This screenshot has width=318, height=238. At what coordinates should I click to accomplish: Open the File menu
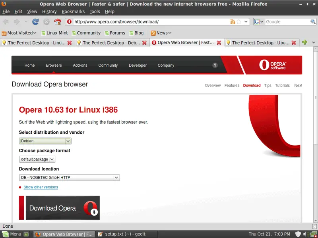click(6, 12)
